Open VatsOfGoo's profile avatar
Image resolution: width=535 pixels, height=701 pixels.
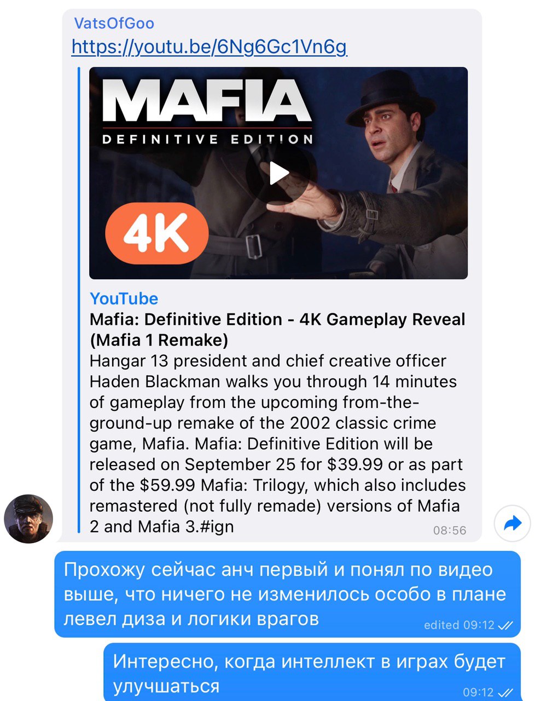coord(28,519)
